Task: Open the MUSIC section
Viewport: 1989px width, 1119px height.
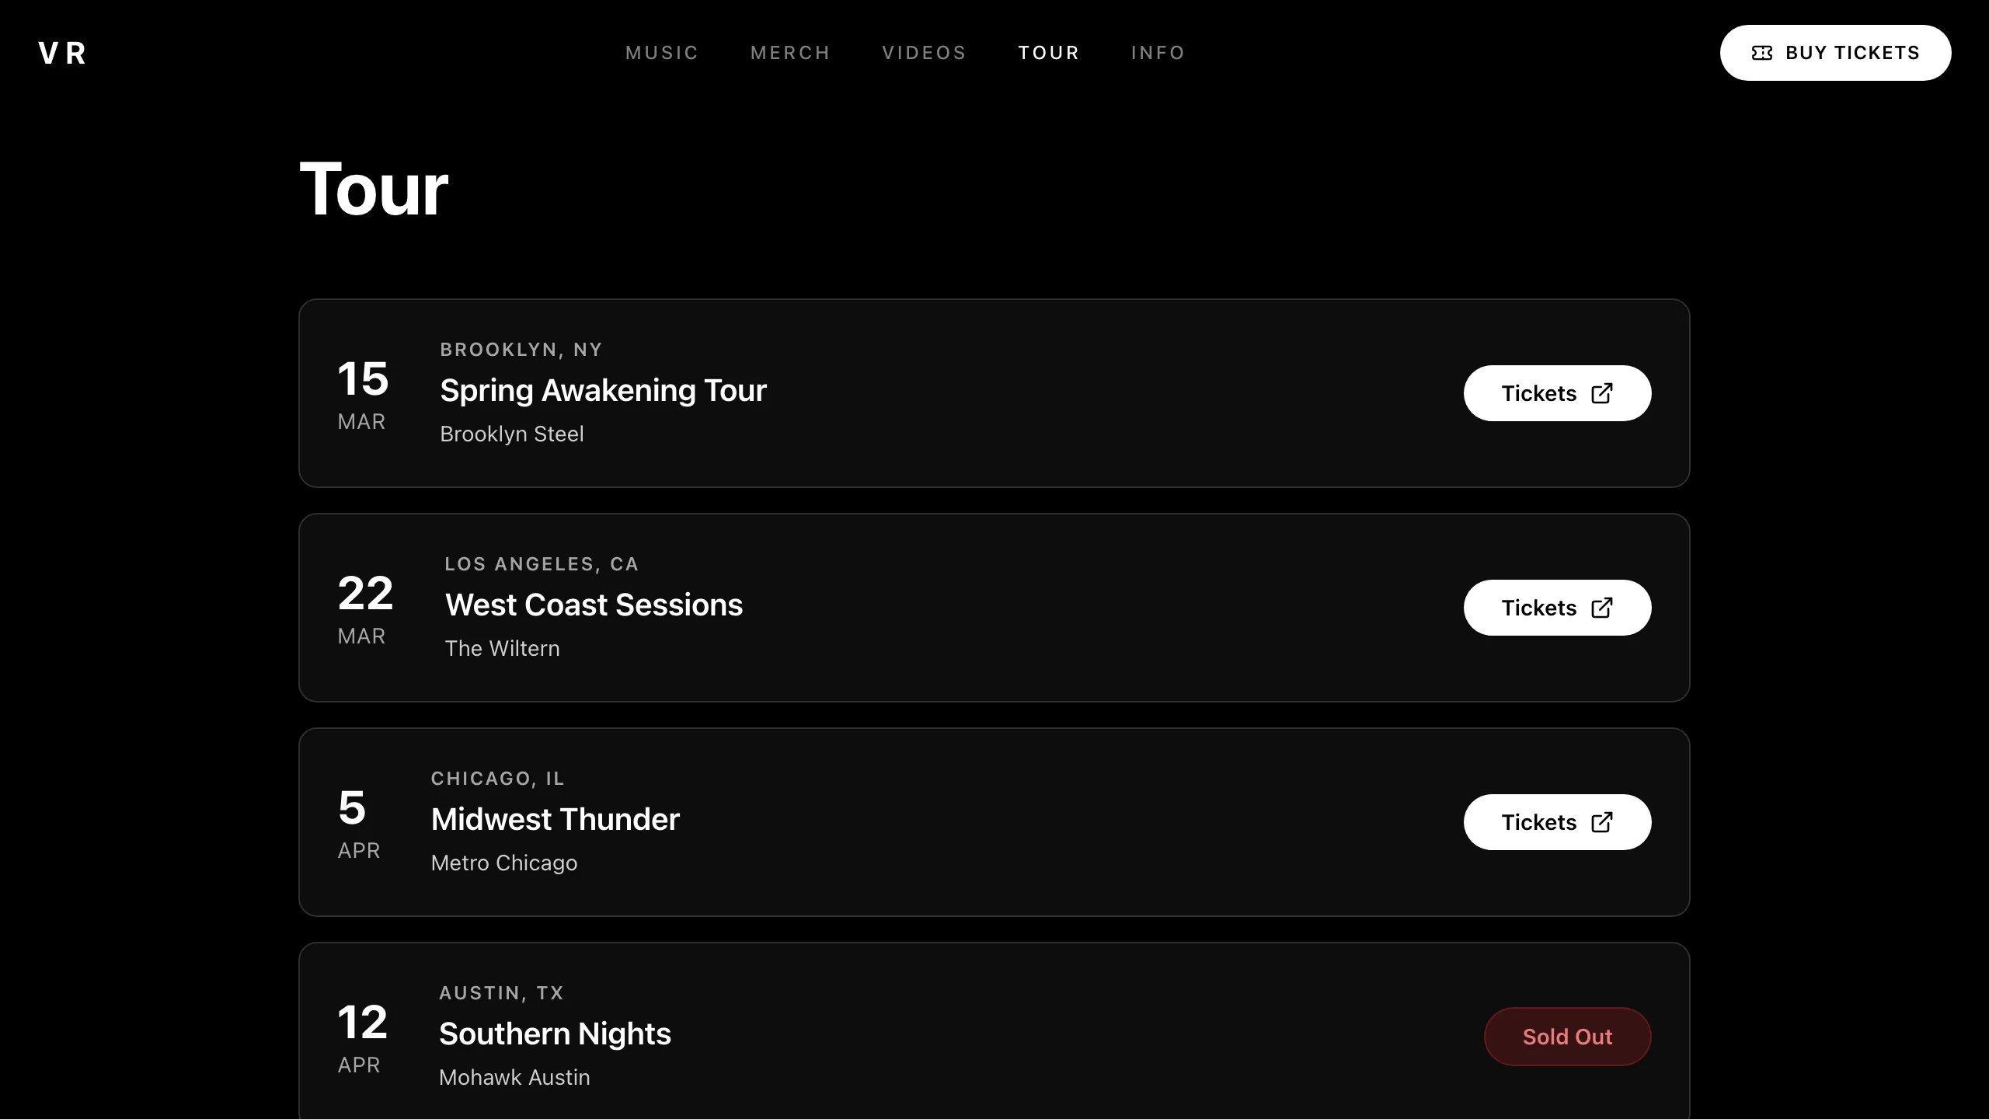Action: [662, 52]
